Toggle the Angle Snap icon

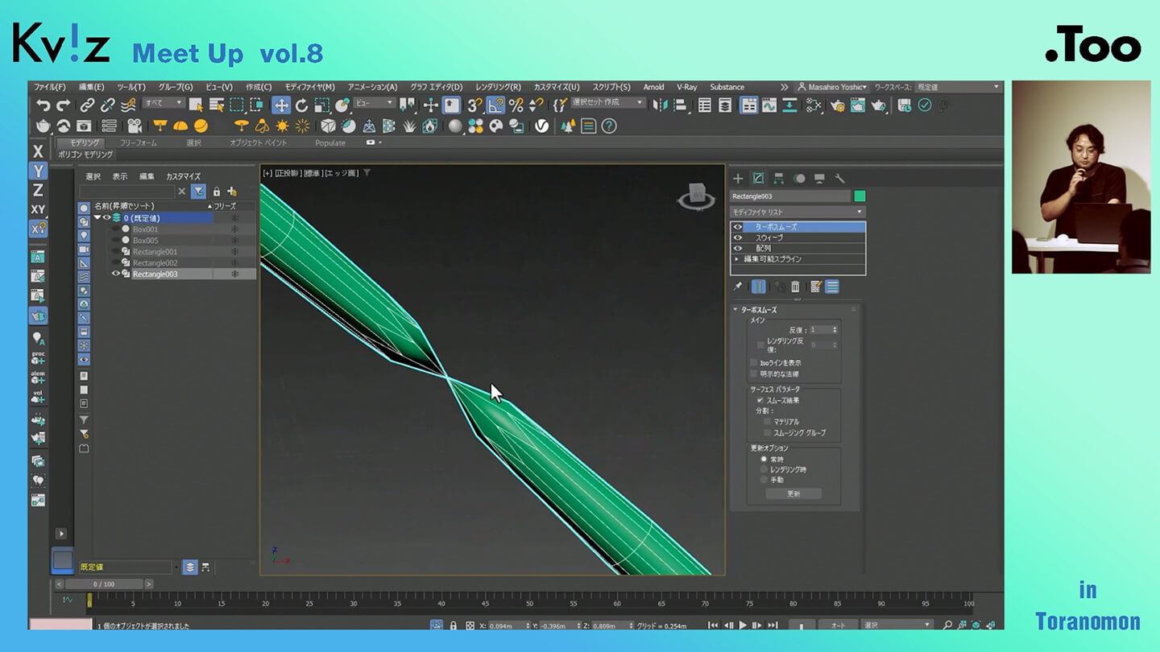[495, 105]
